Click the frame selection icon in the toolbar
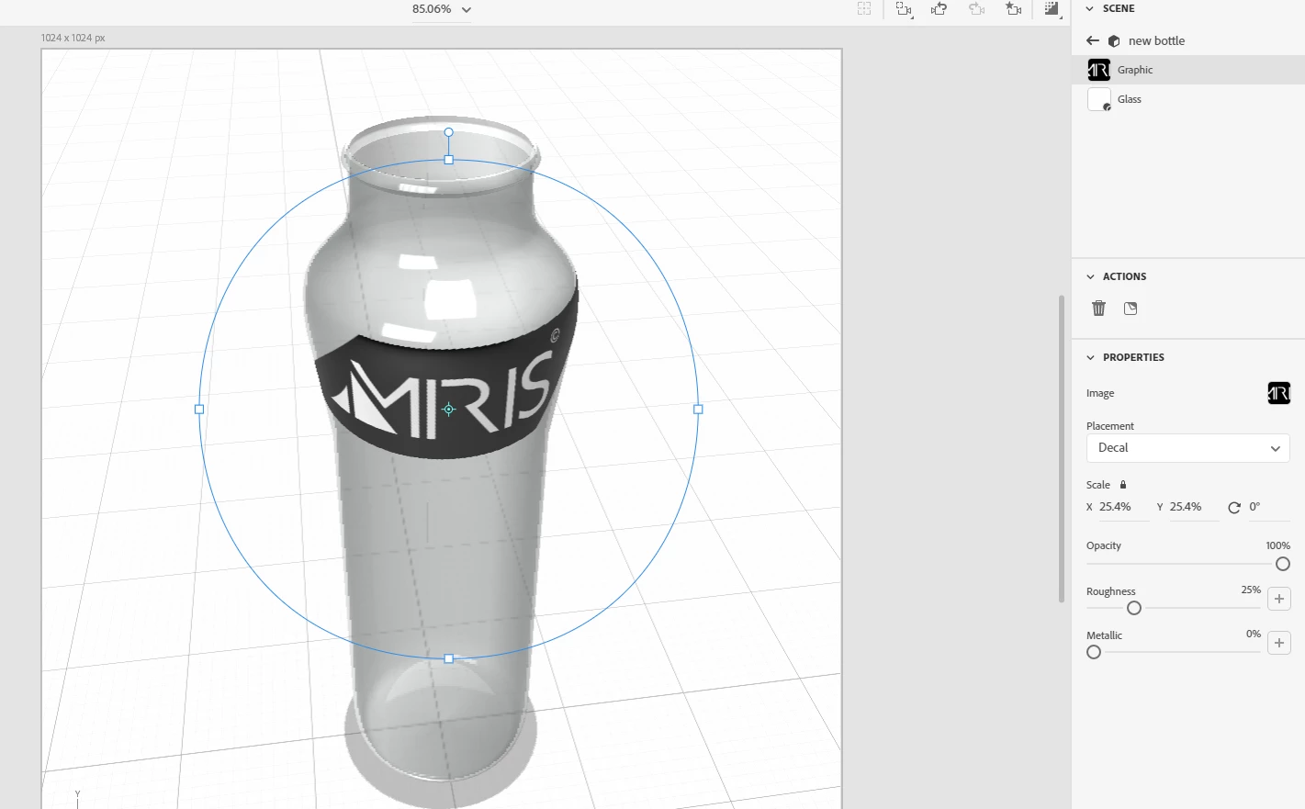Screen dimensions: 1305x809 pyautogui.click(x=864, y=9)
